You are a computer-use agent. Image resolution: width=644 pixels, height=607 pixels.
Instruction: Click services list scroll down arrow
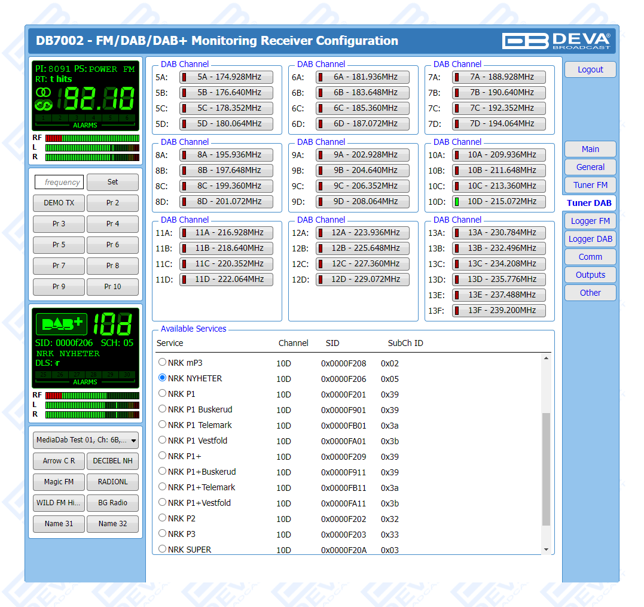(x=546, y=550)
